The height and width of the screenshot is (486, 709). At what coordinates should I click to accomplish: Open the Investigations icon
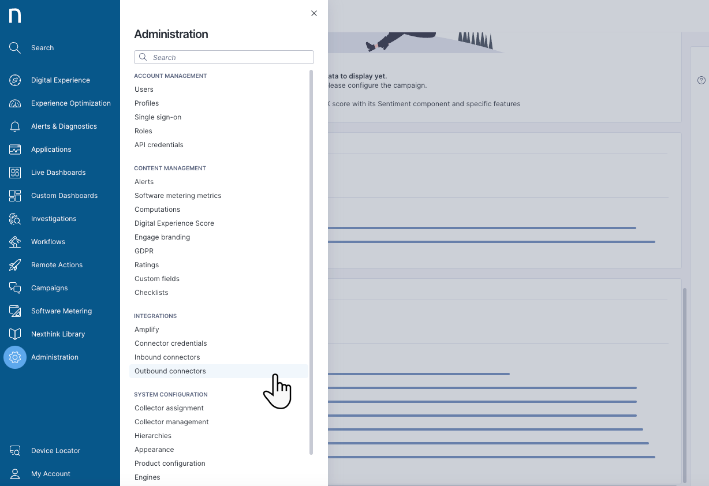[x=15, y=219]
